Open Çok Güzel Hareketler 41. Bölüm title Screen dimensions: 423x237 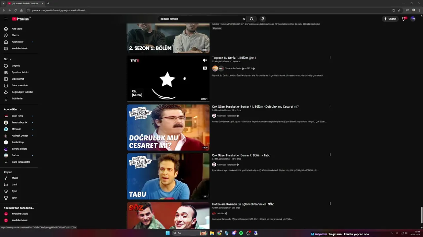[255, 107]
